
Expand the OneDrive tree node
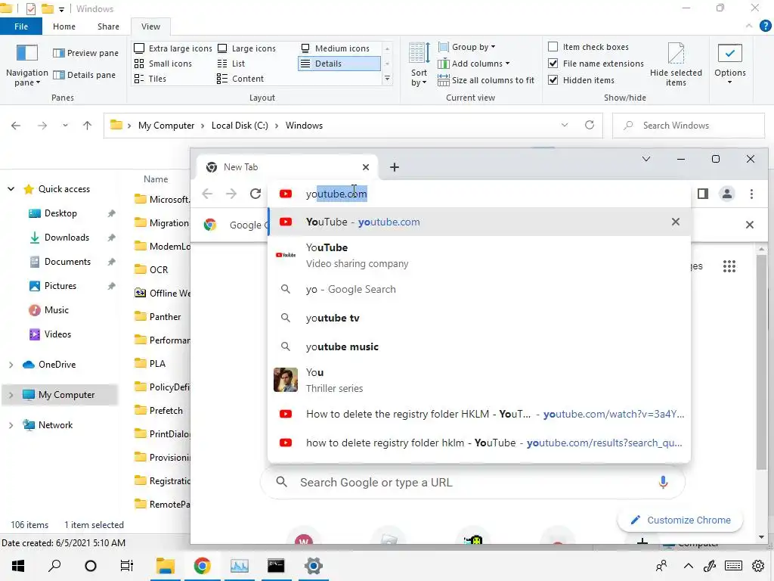coord(11,365)
